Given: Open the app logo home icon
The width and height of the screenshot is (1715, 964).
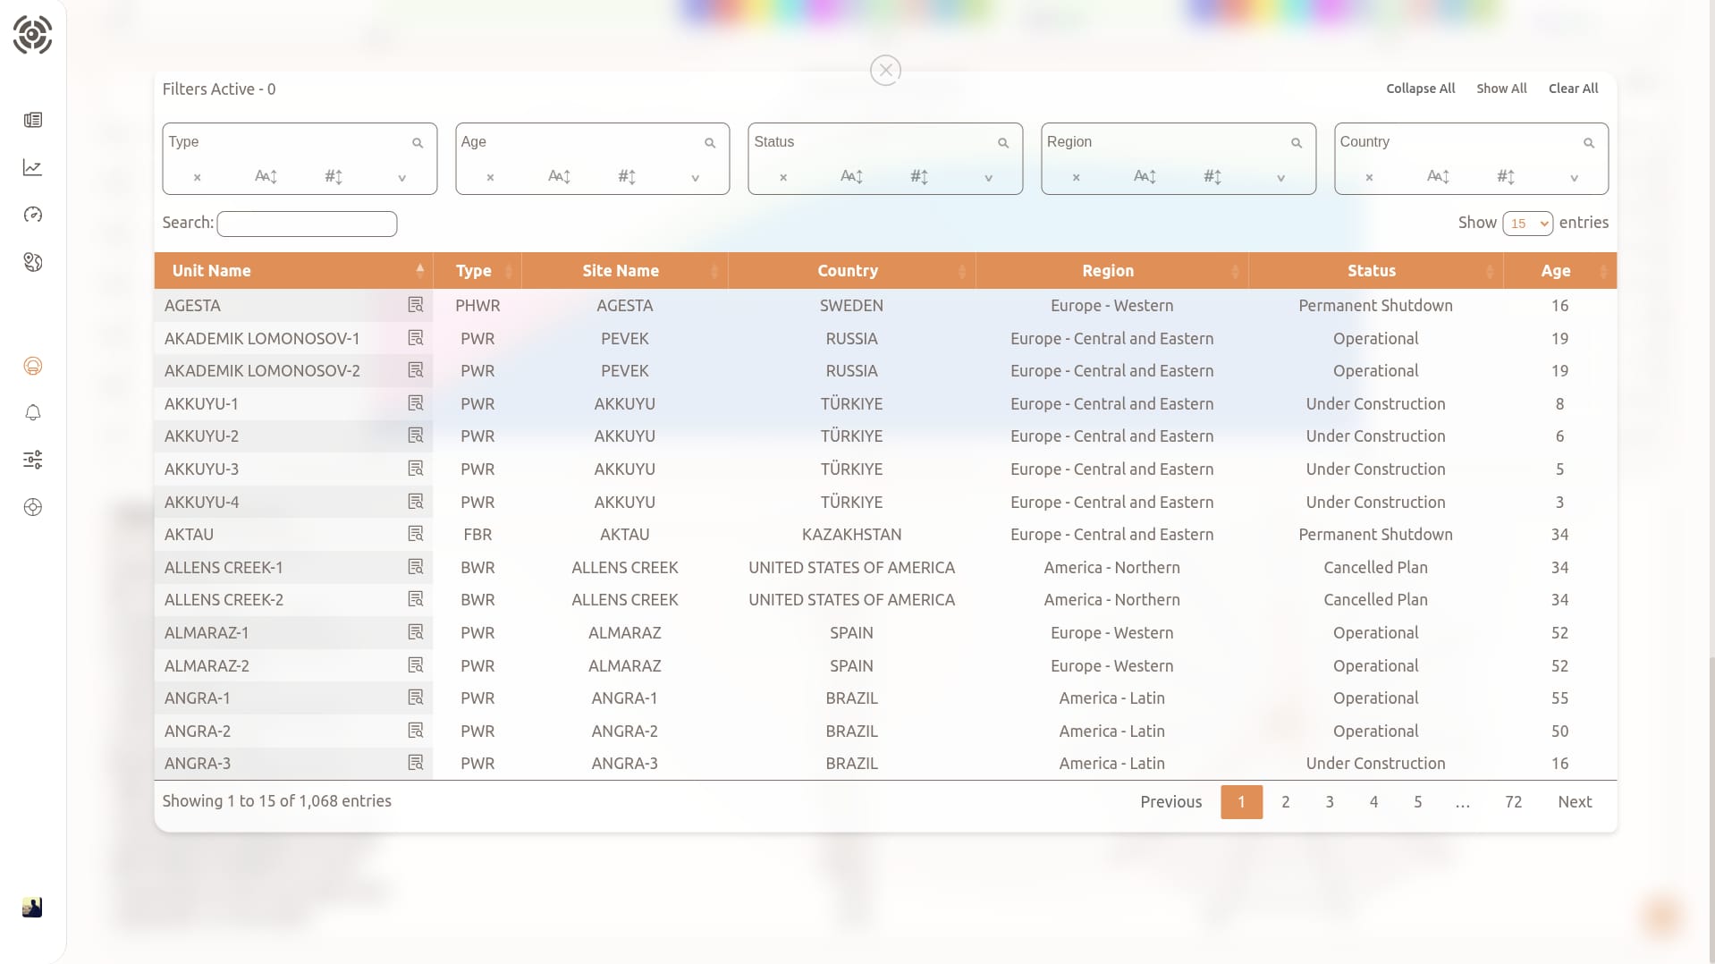Looking at the screenshot, I should coord(32,35).
